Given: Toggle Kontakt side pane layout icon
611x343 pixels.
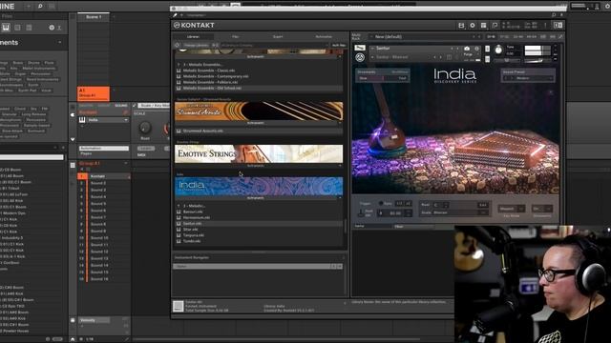Looking at the screenshot, I should coord(558,26).
